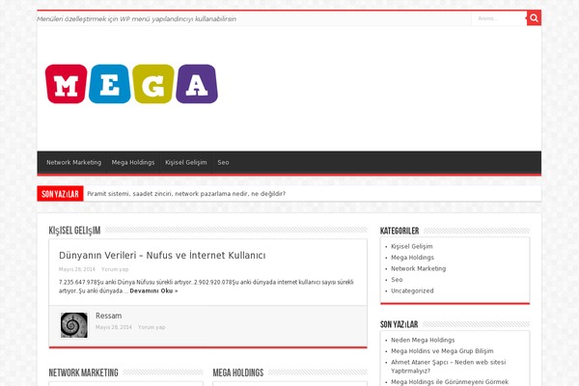Open the Neden Mega Holdings recent post
This screenshot has height=386, width=579.
[423, 340]
